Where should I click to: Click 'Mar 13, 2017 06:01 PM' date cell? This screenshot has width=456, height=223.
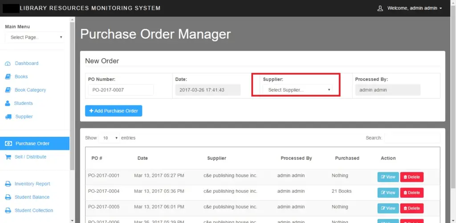(x=159, y=207)
